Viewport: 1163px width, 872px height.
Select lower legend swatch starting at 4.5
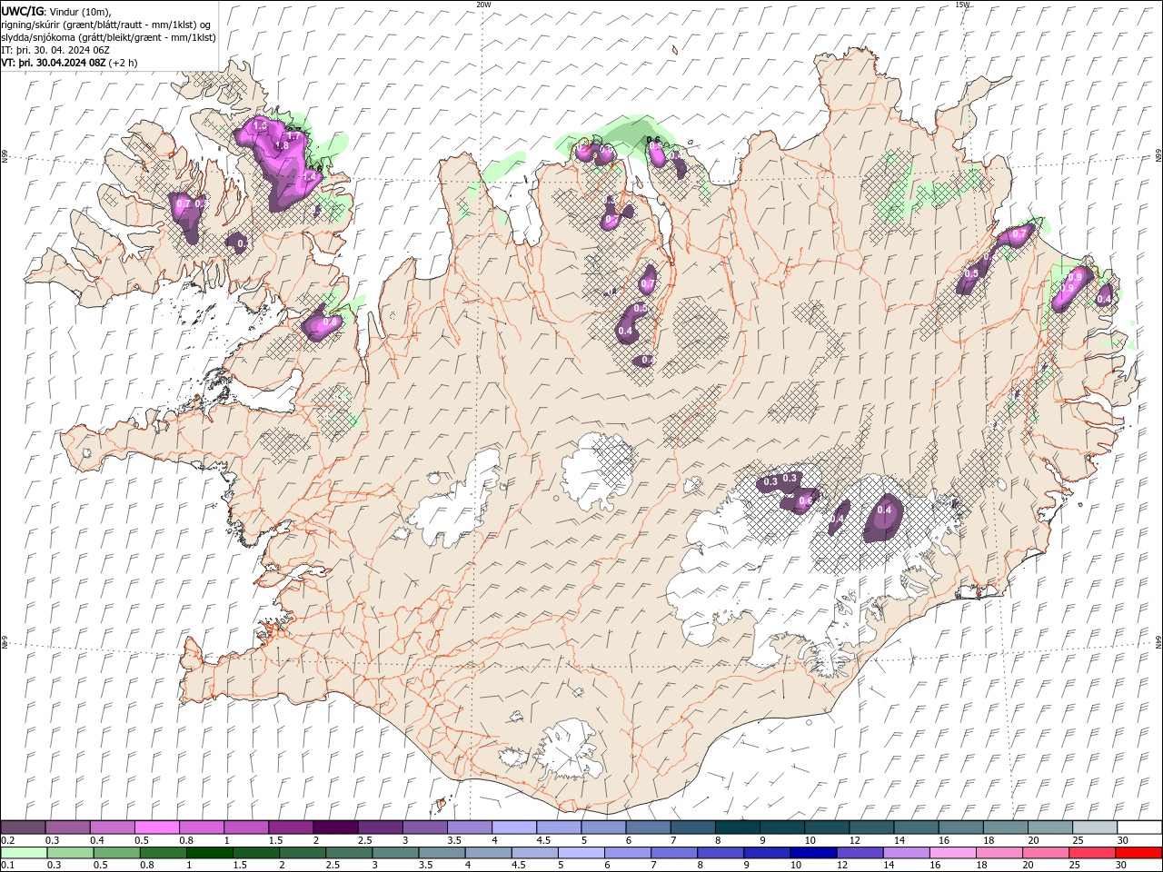coord(534,853)
